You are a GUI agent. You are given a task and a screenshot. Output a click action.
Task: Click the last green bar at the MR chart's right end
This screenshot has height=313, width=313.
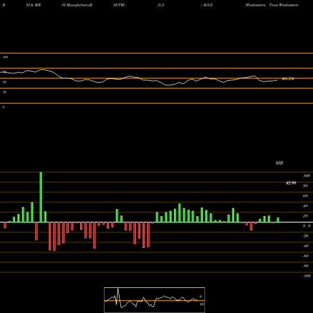[x=278, y=220]
